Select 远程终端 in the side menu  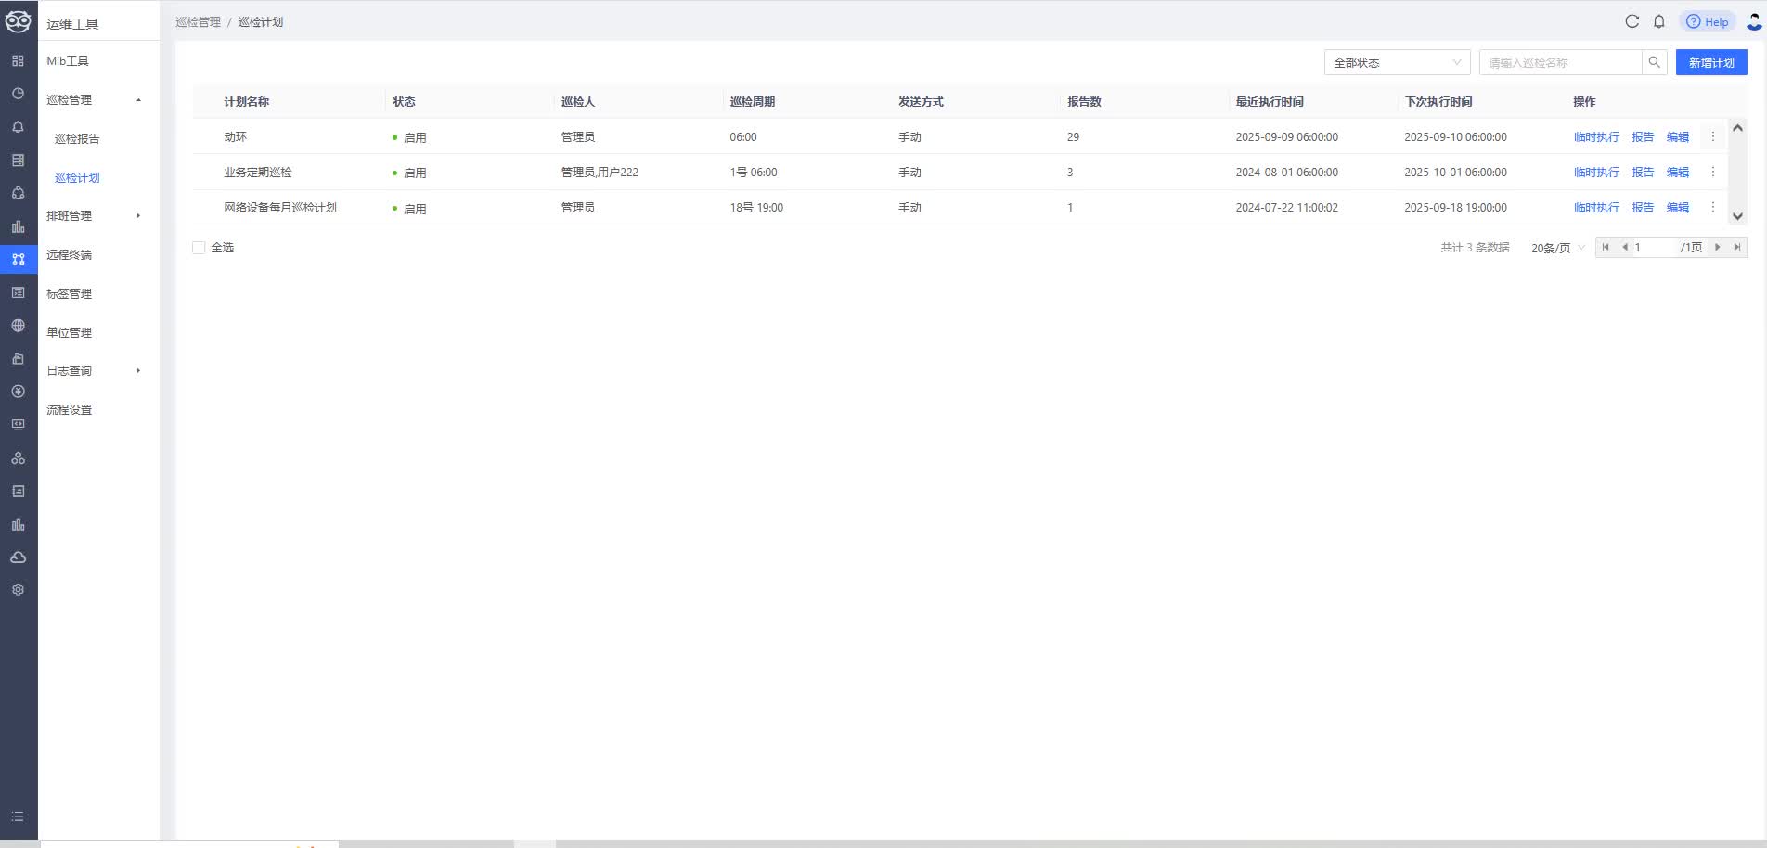tap(70, 255)
